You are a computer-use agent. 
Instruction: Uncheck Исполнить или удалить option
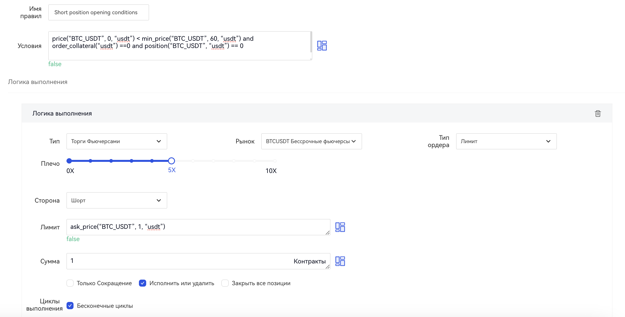point(143,283)
